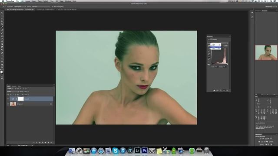Open the Photography workspace switcher
The height and width of the screenshot is (156, 278).
point(271,7)
